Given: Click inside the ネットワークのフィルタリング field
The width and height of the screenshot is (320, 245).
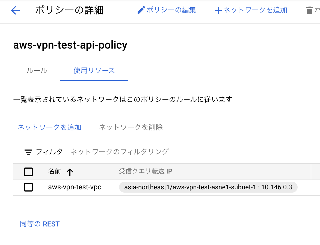Looking at the screenshot, I should (120, 152).
